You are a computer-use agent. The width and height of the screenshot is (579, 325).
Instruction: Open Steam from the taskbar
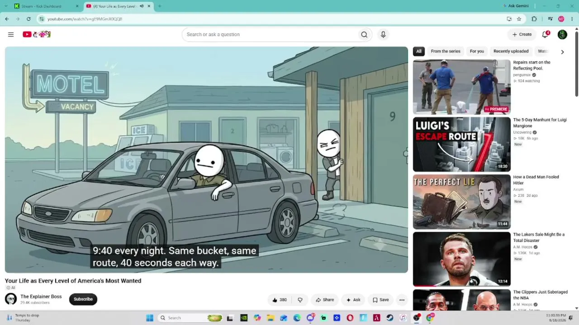click(389, 318)
